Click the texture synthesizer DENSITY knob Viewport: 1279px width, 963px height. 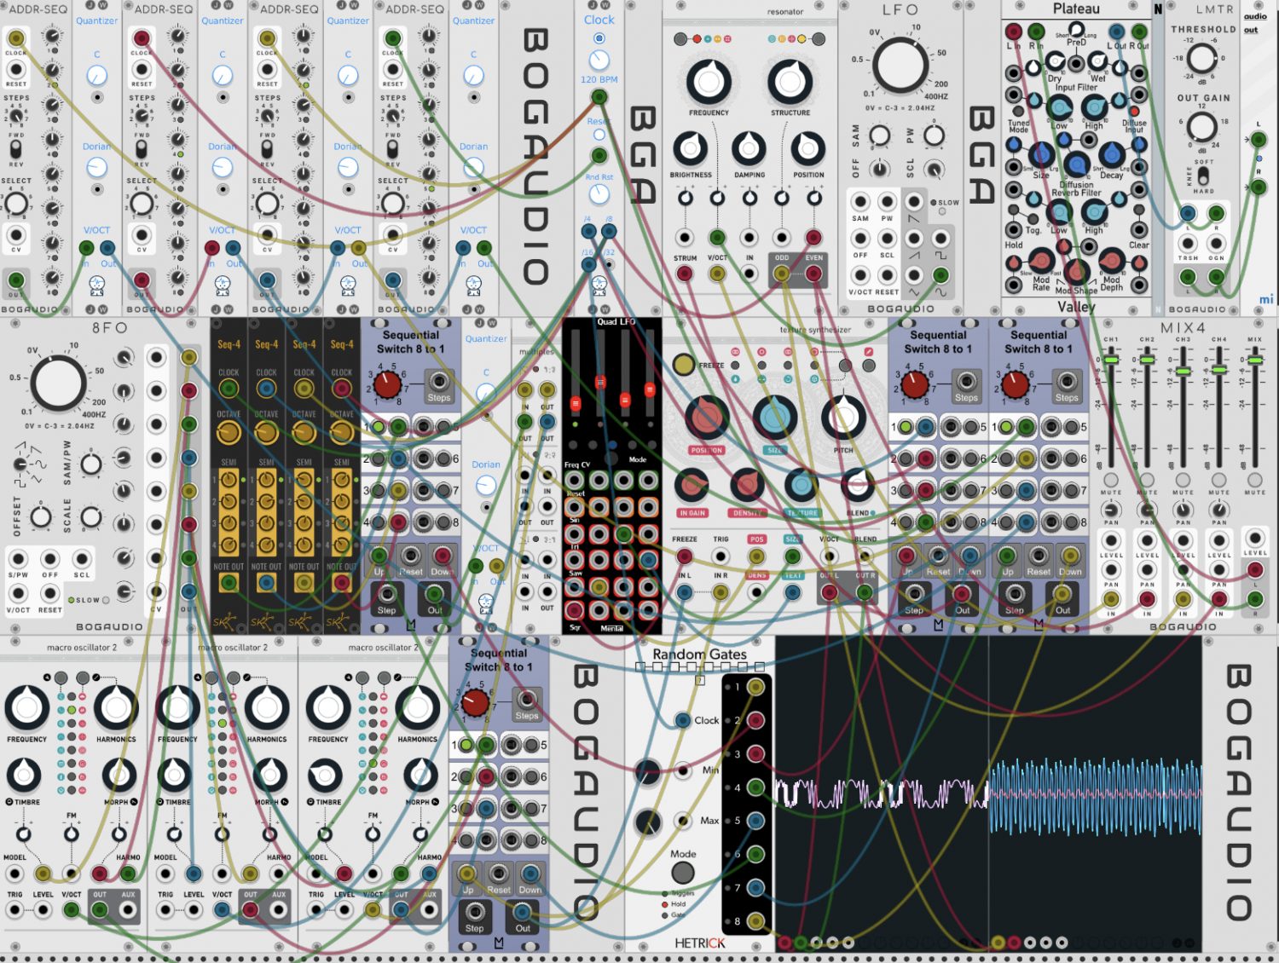click(x=746, y=485)
